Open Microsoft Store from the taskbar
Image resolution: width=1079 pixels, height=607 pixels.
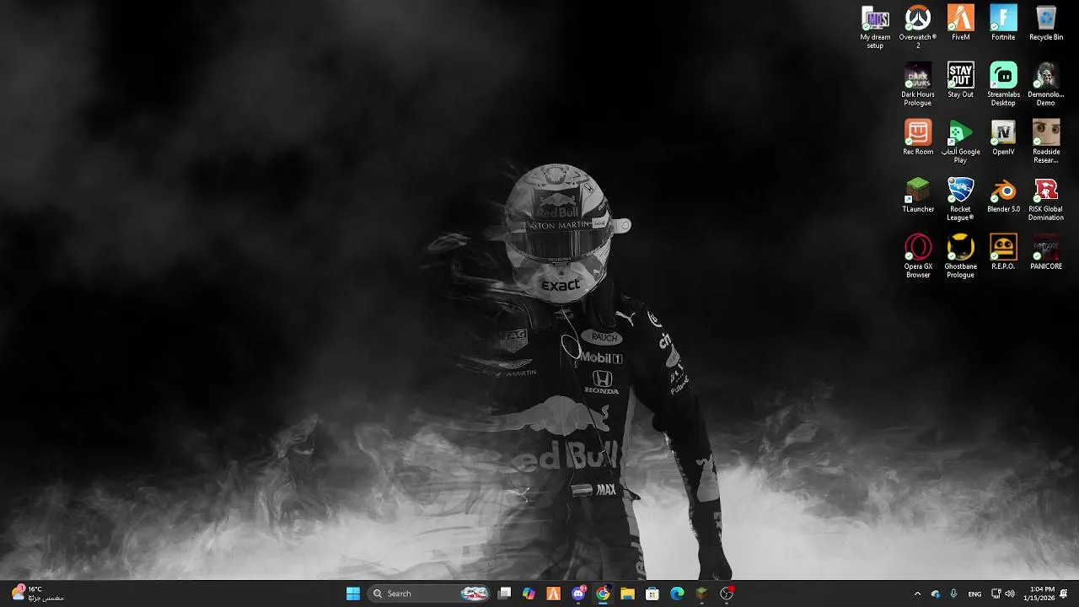(652, 594)
